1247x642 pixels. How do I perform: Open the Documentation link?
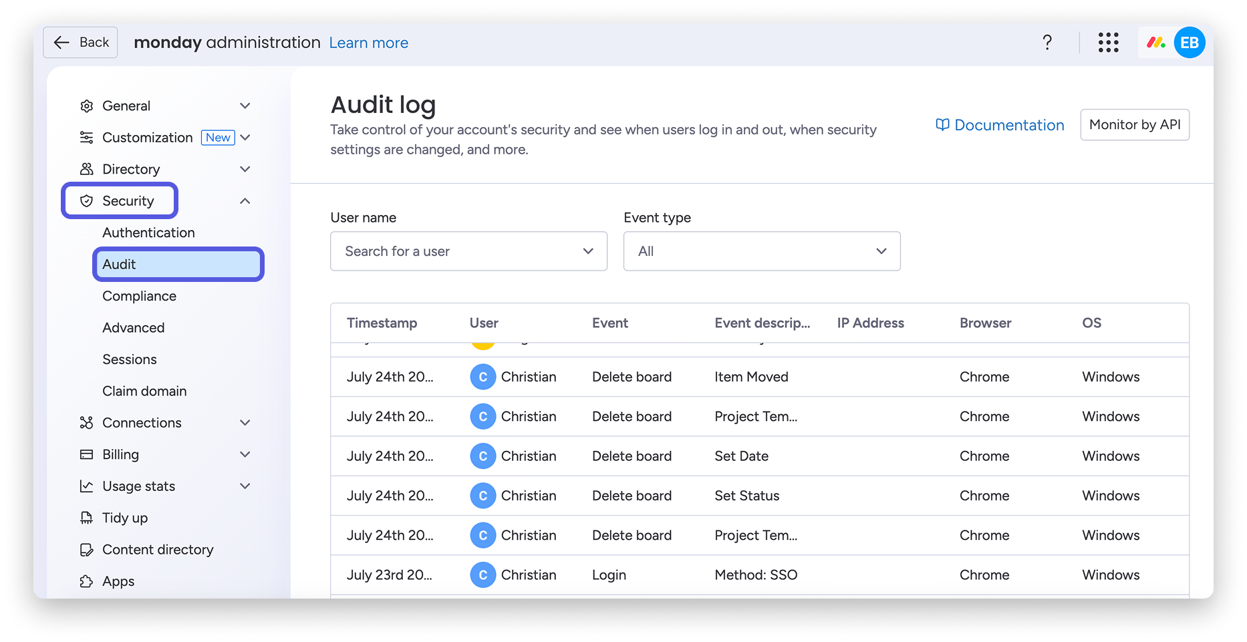(x=1000, y=125)
